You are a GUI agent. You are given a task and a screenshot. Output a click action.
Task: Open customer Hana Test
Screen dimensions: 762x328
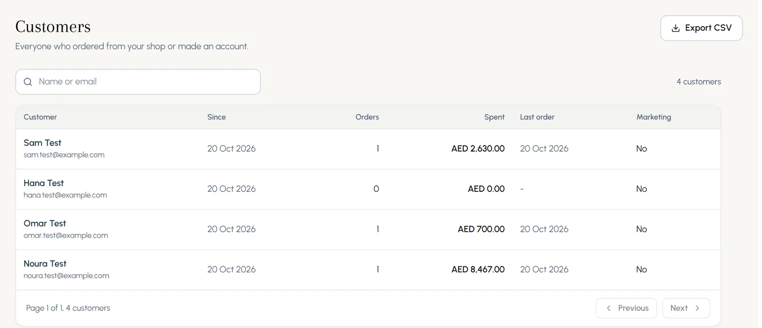(44, 183)
